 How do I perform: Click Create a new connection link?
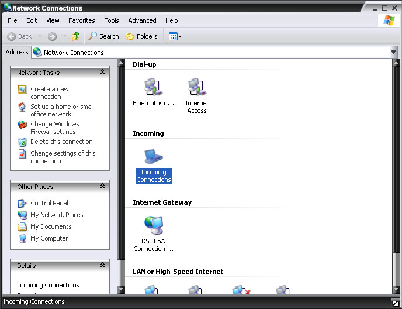[50, 92]
